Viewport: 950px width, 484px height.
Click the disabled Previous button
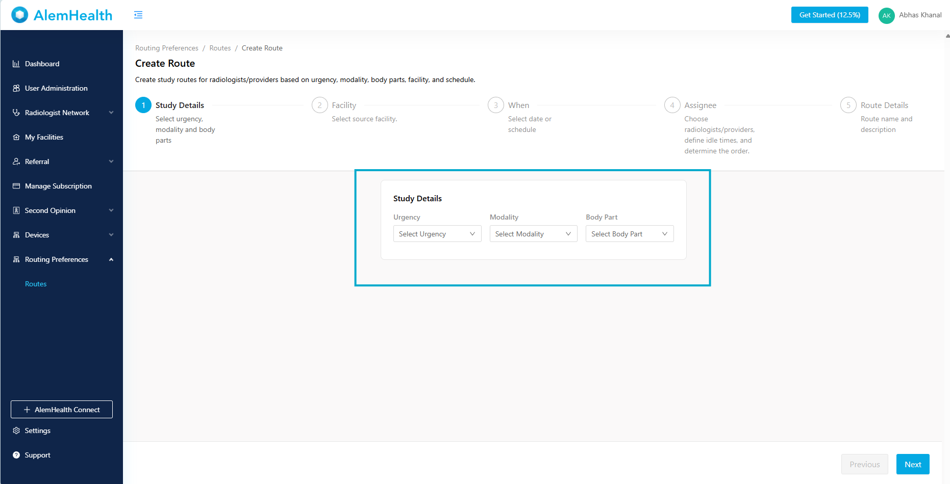[x=865, y=464]
